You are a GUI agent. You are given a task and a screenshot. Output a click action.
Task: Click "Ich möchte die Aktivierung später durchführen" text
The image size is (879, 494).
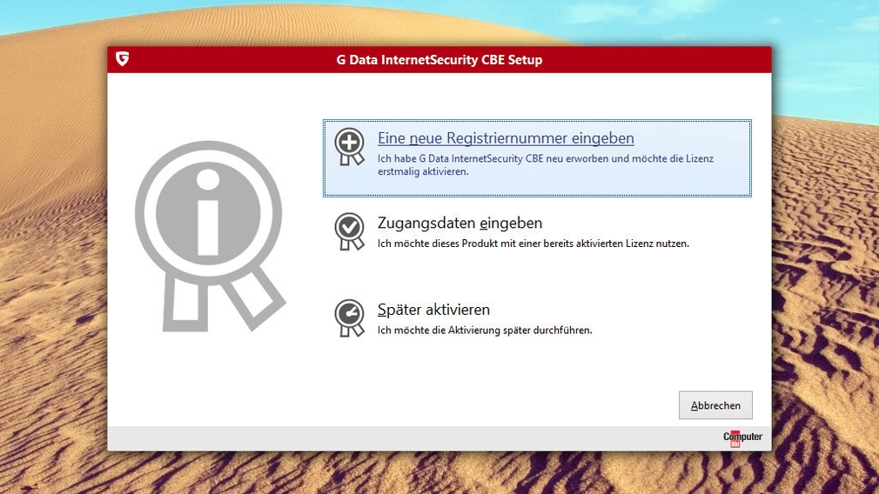(x=484, y=330)
